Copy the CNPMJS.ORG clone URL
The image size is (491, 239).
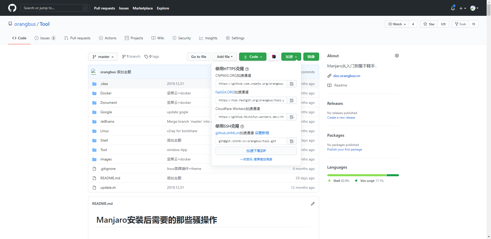(x=292, y=84)
